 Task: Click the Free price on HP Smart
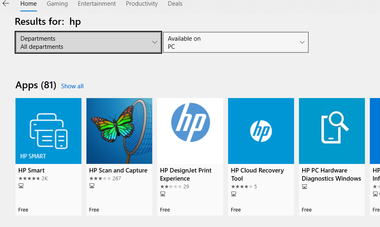pyautogui.click(x=23, y=210)
